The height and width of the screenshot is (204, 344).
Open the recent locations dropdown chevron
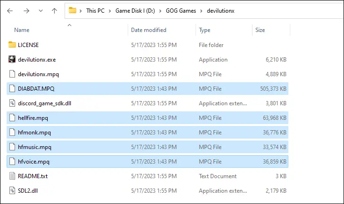41,11
